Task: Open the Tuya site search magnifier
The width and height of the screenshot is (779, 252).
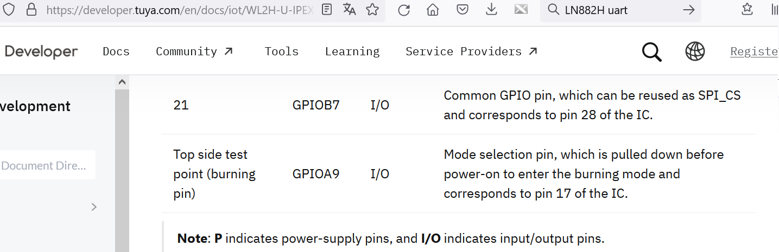Action: (652, 52)
